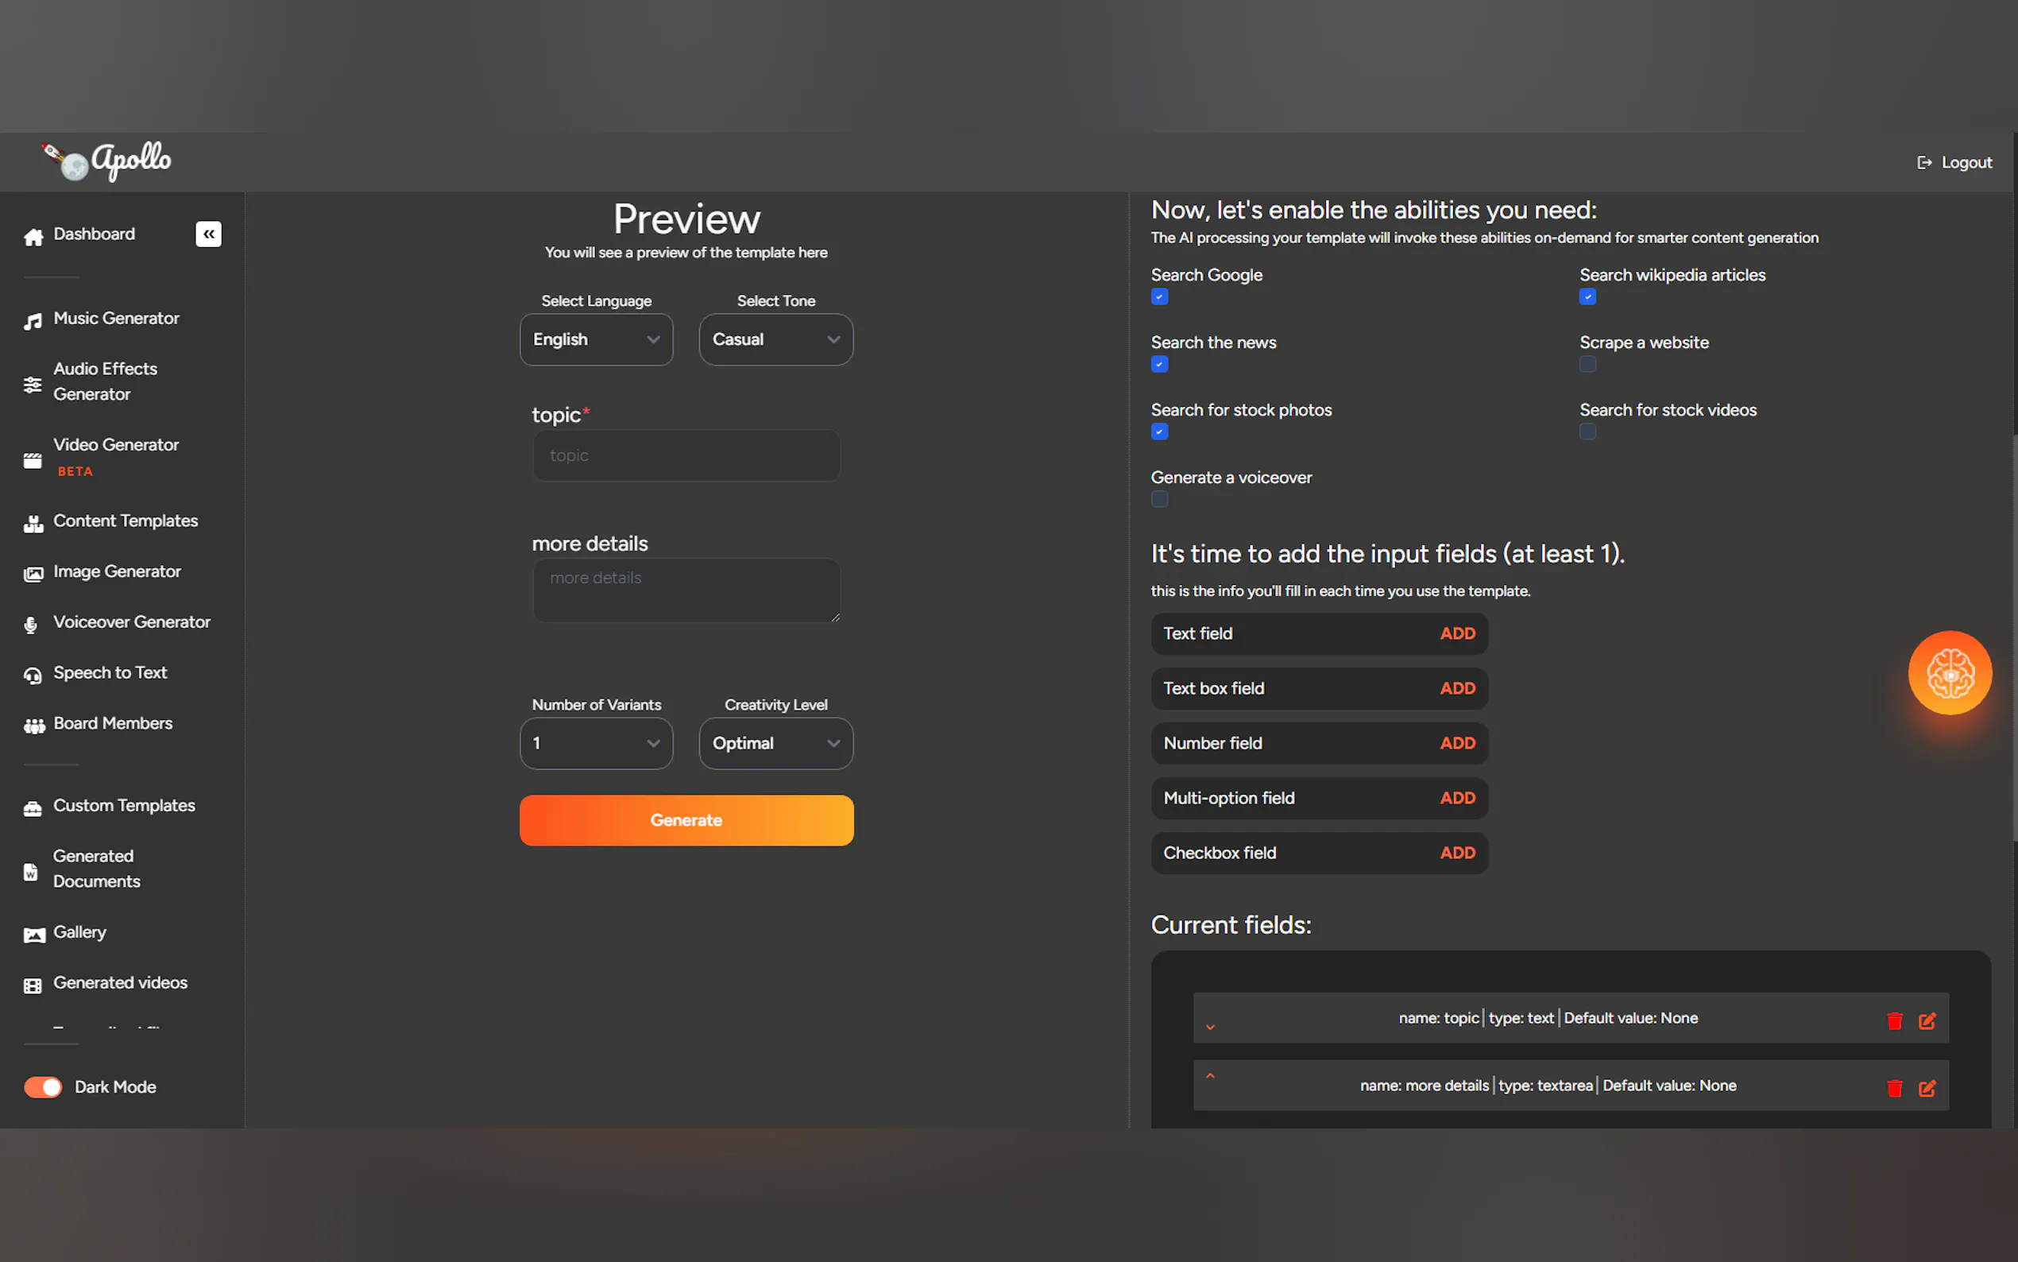Enable Generate a voiceover checkbox
Screen dimensions: 2018x1262
[1158, 499]
